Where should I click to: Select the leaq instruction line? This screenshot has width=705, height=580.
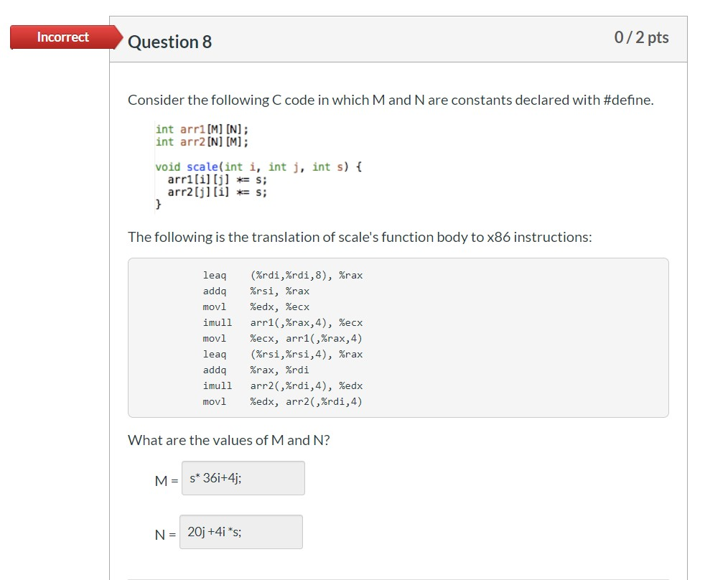click(283, 275)
